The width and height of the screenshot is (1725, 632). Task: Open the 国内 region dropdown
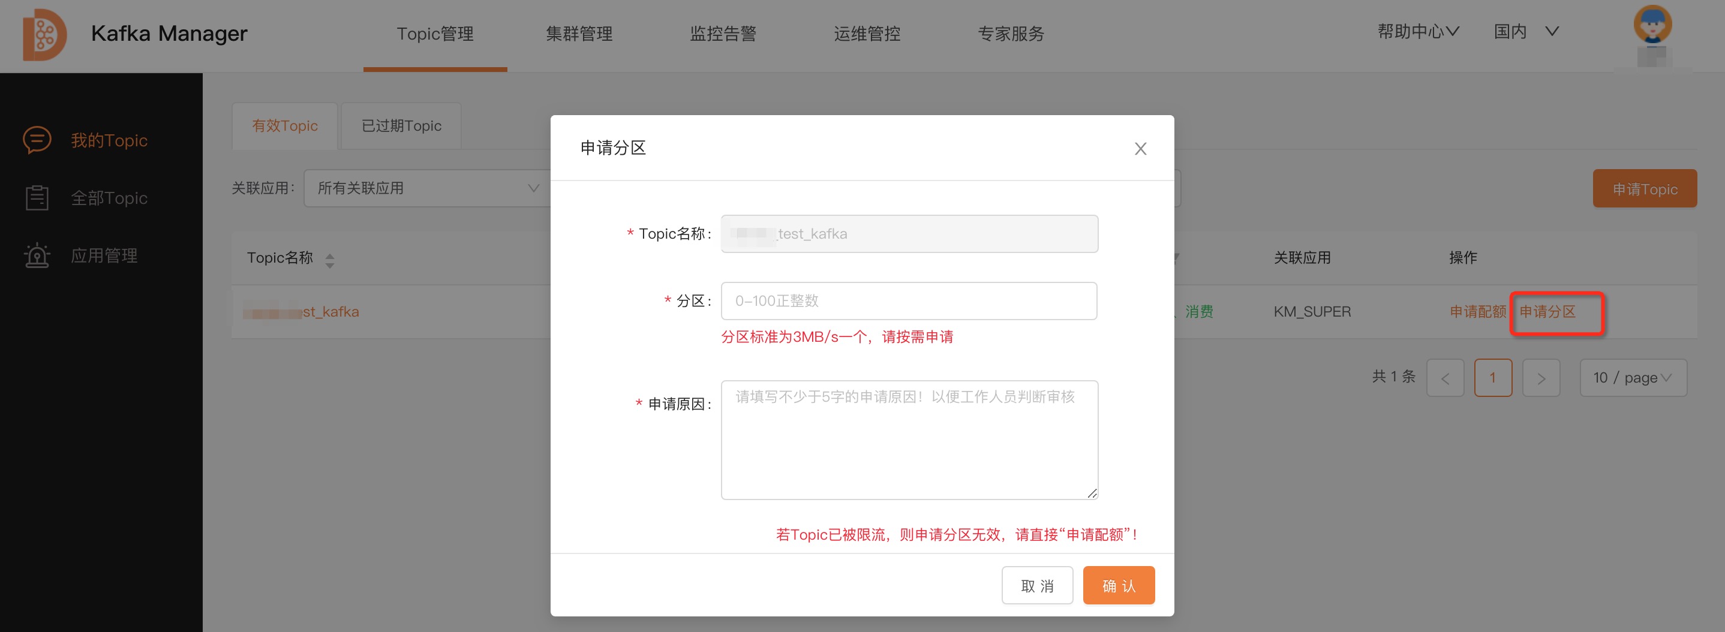1525,31
